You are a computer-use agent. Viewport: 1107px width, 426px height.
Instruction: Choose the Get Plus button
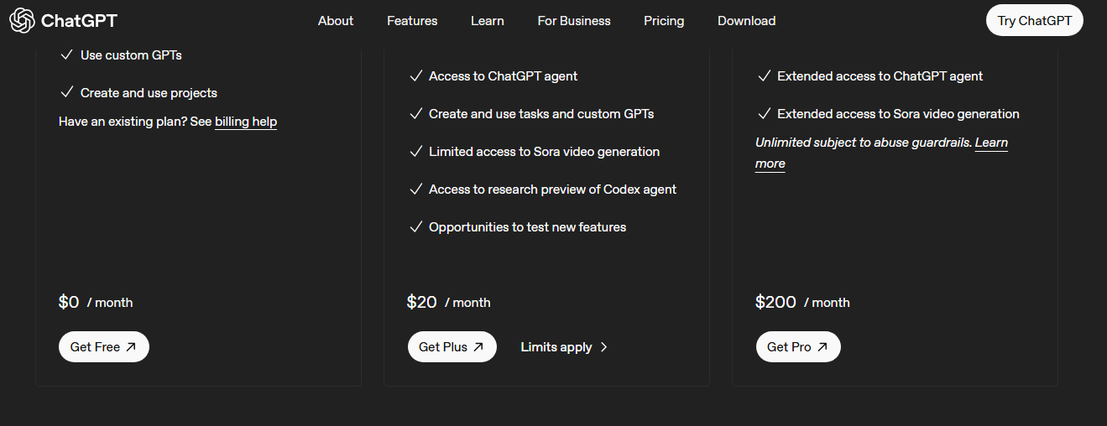click(452, 347)
